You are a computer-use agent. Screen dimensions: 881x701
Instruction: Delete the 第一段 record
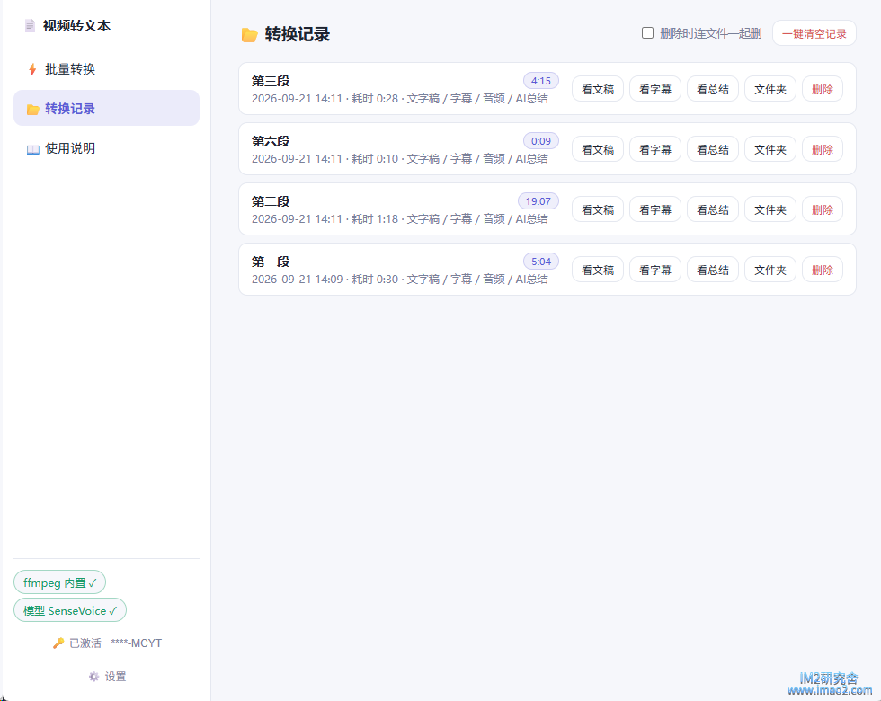pyautogui.click(x=823, y=269)
